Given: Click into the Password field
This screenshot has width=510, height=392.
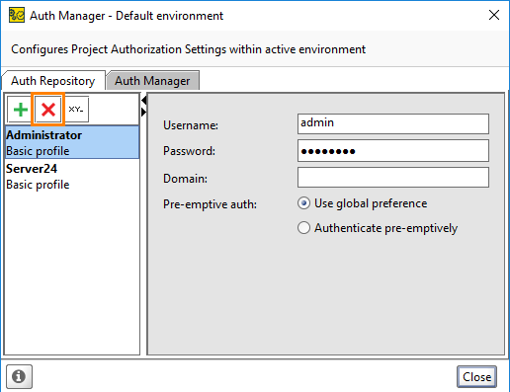Looking at the screenshot, I should click(393, 151).
